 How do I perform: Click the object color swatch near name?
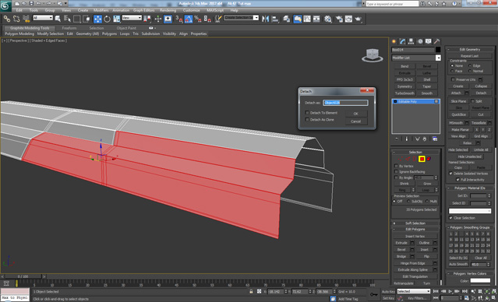tap(438, 50)
